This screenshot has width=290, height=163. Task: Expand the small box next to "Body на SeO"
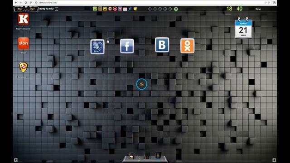57,9
